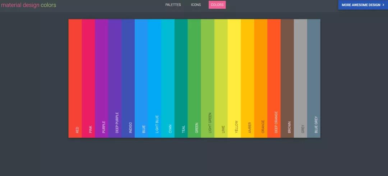
Task: Switch to the Icons tab
Action: [x=196, y=5]
